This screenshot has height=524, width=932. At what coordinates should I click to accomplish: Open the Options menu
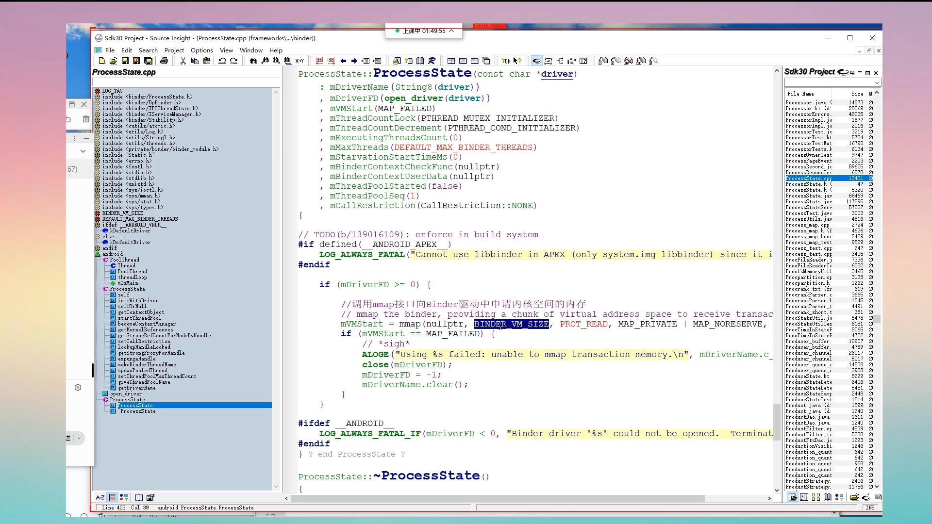coord(201,50)
